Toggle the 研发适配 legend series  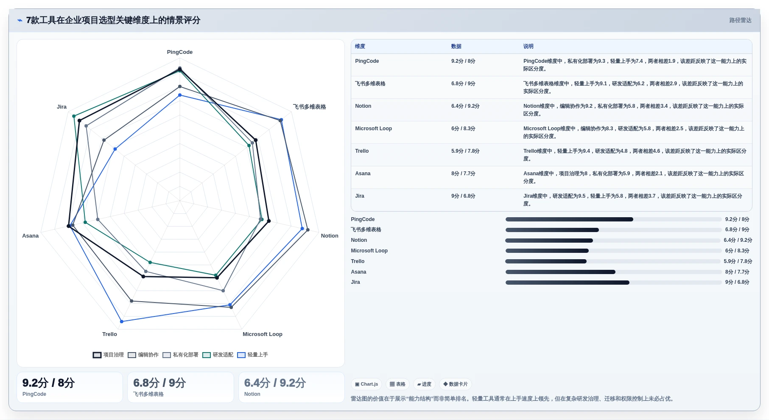pos(218,355)
